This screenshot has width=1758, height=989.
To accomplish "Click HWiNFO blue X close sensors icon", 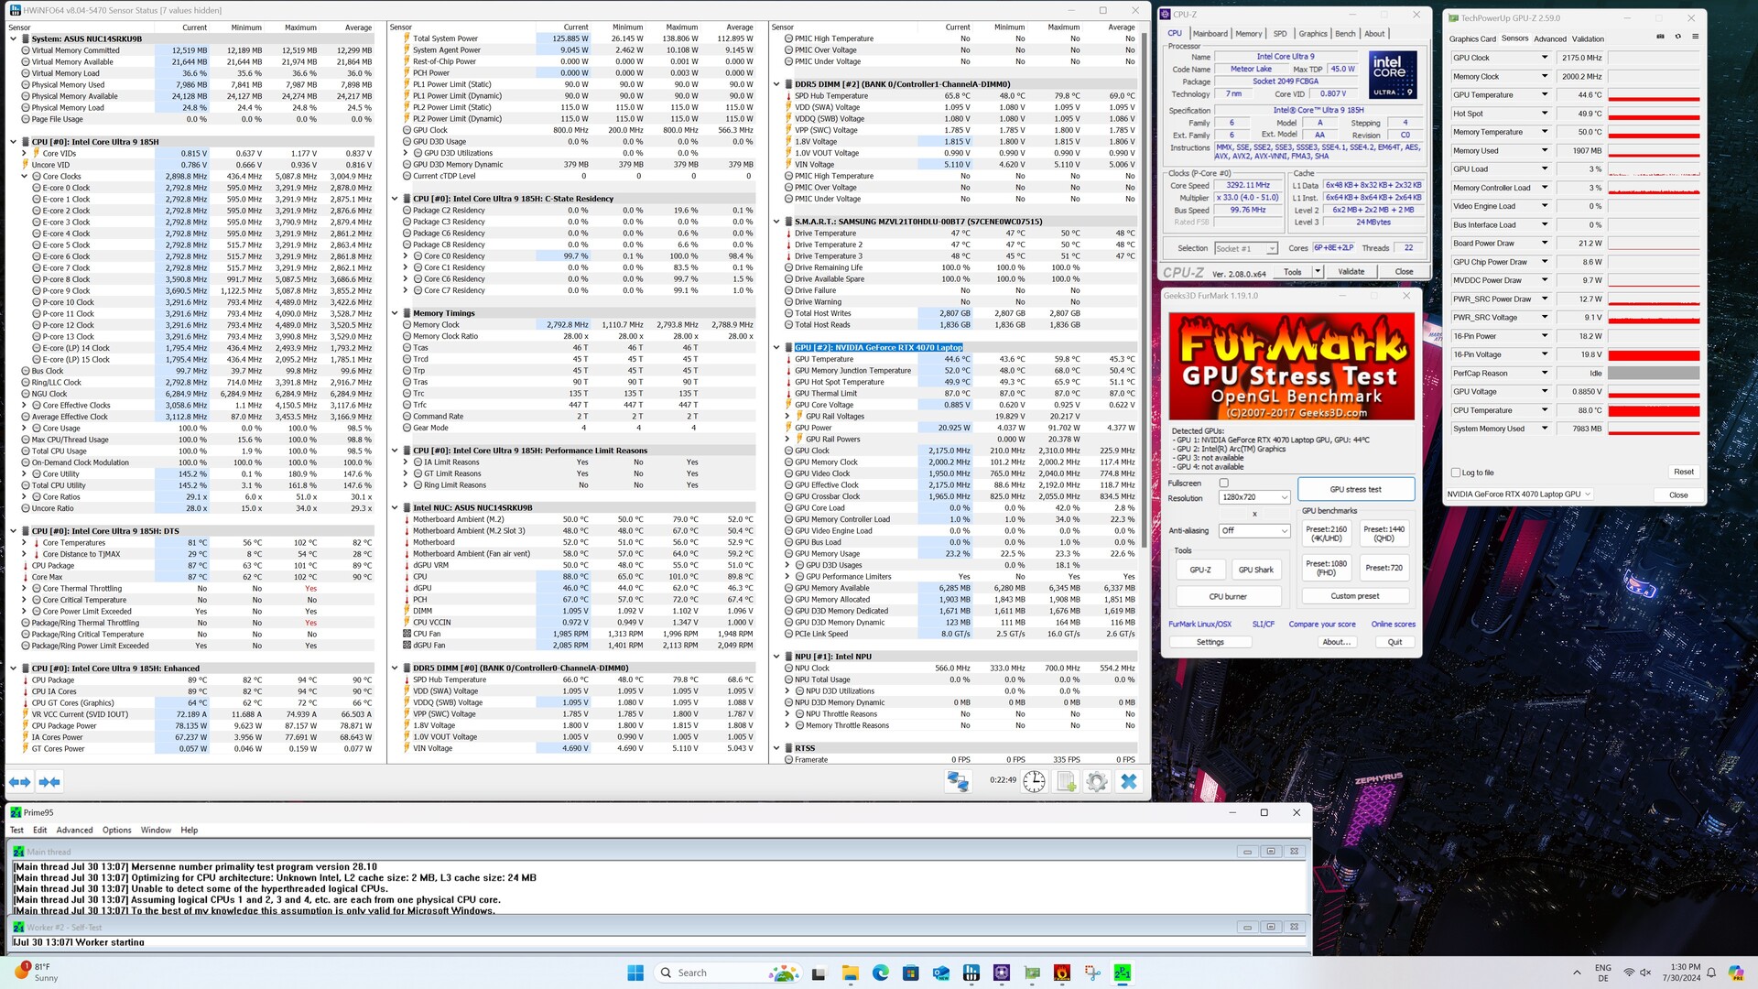I will (1128, 781).
